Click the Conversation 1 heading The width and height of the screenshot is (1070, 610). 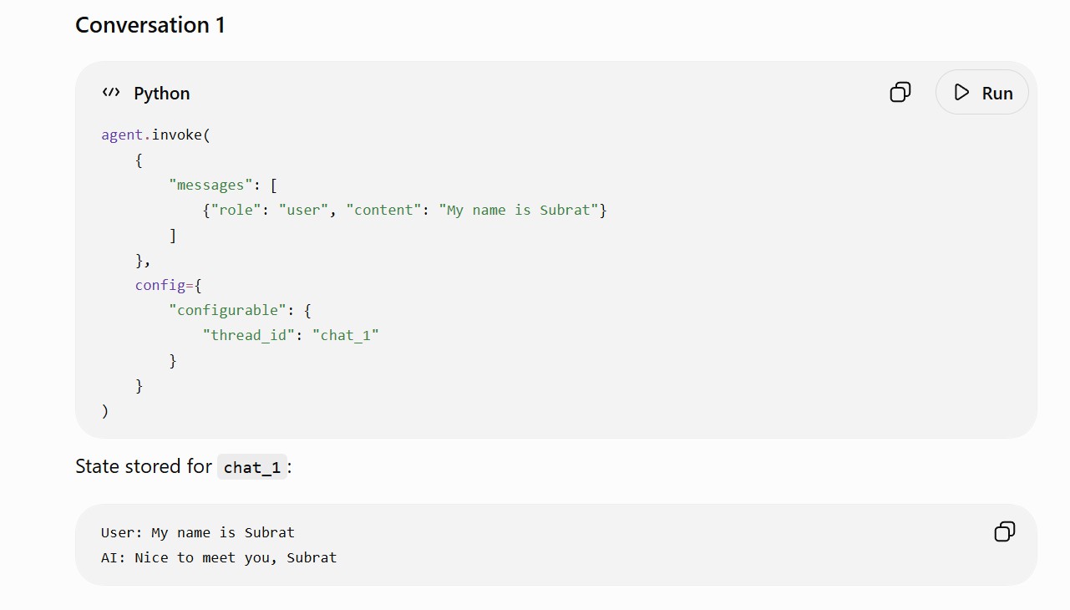pos(150,25)
